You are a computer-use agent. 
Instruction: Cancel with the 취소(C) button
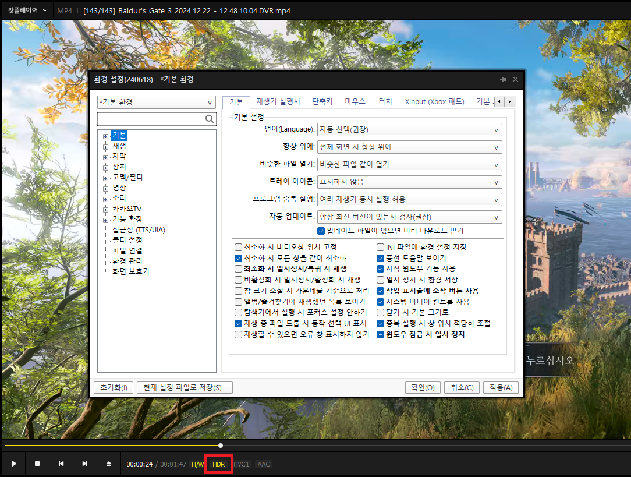[462, 388]
